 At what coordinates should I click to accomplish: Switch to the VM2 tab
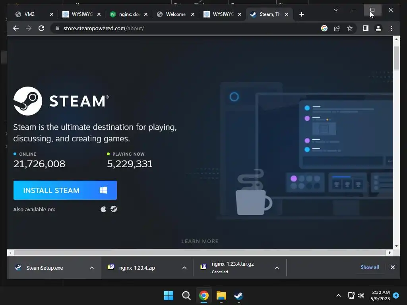point(29,14)
